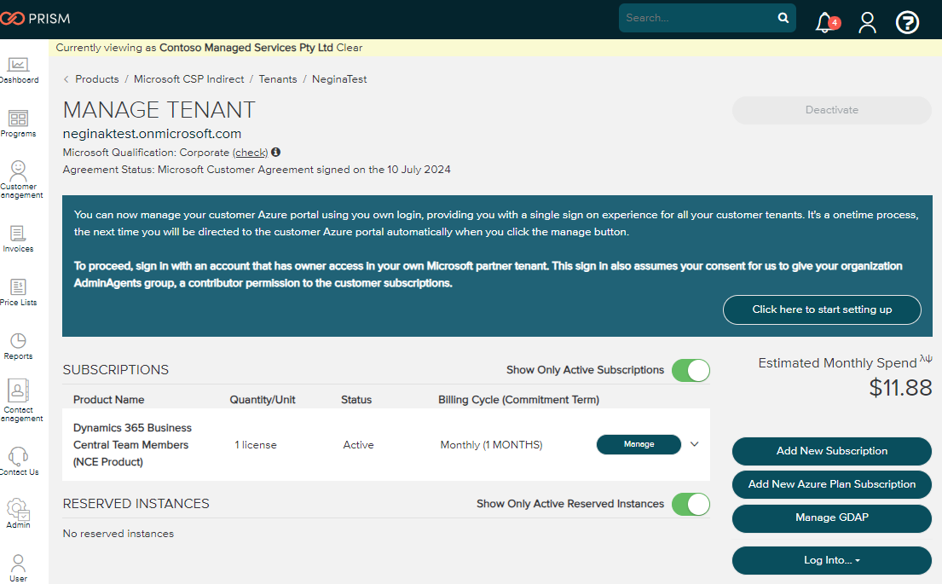
Task: Manage the Dynamics 365 Business Central subscription
Action: pos(639,444)
